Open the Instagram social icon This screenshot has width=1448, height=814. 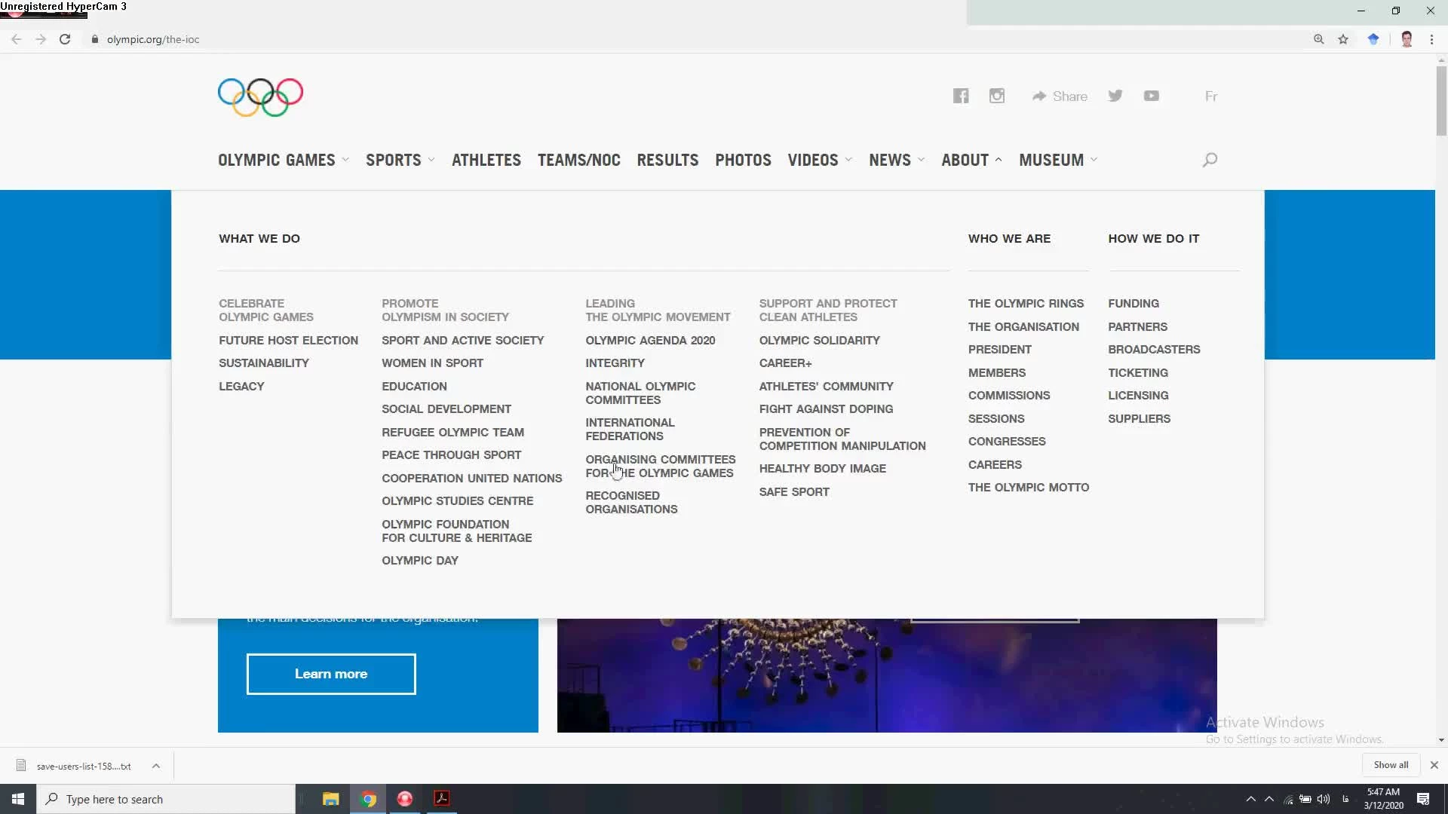coord(997,96)
